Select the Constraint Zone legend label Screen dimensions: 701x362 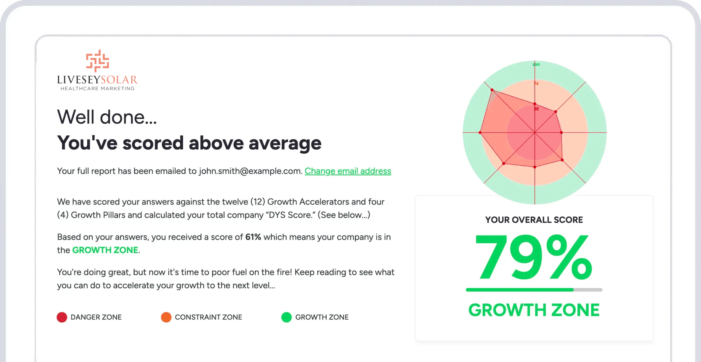(x=208, y=317)
